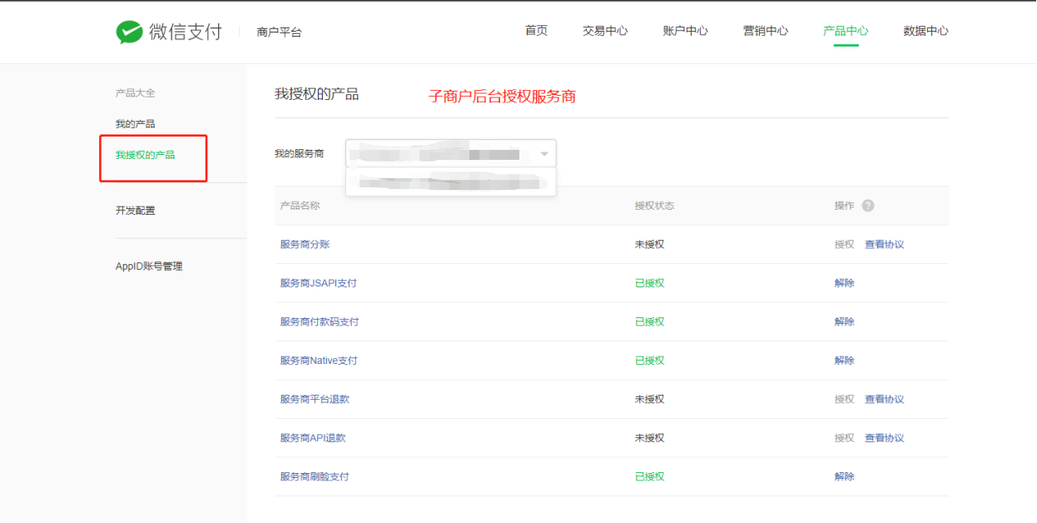
Task: Open 开发配置 sidebar item
Action: [135, 211]
